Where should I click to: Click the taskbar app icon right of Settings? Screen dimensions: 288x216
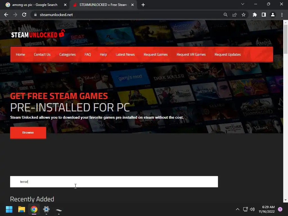(59, 210)
